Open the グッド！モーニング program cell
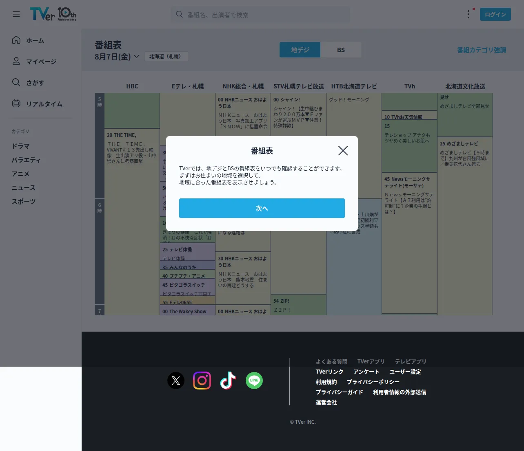524x451 pixels. tap(354, 114)
